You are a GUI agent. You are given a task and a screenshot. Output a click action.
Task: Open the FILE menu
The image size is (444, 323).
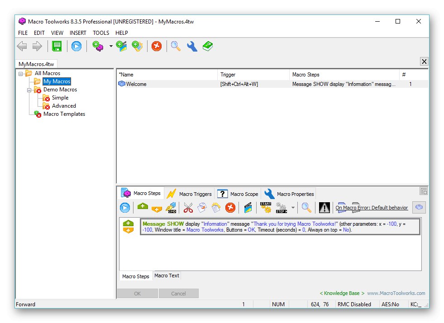pyautogui.click(x=23, y=33)
